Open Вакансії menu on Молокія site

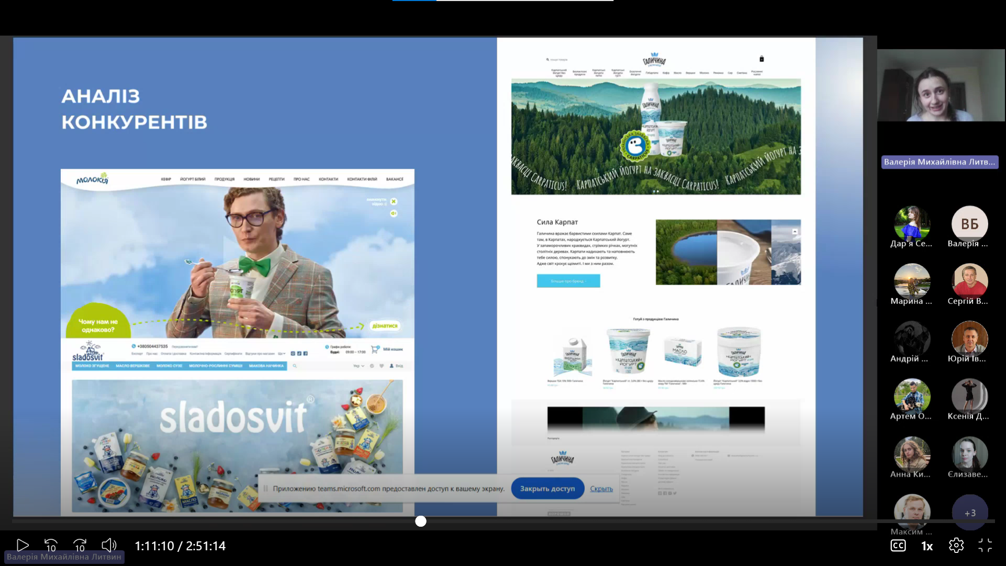click(x=395, y=179)
